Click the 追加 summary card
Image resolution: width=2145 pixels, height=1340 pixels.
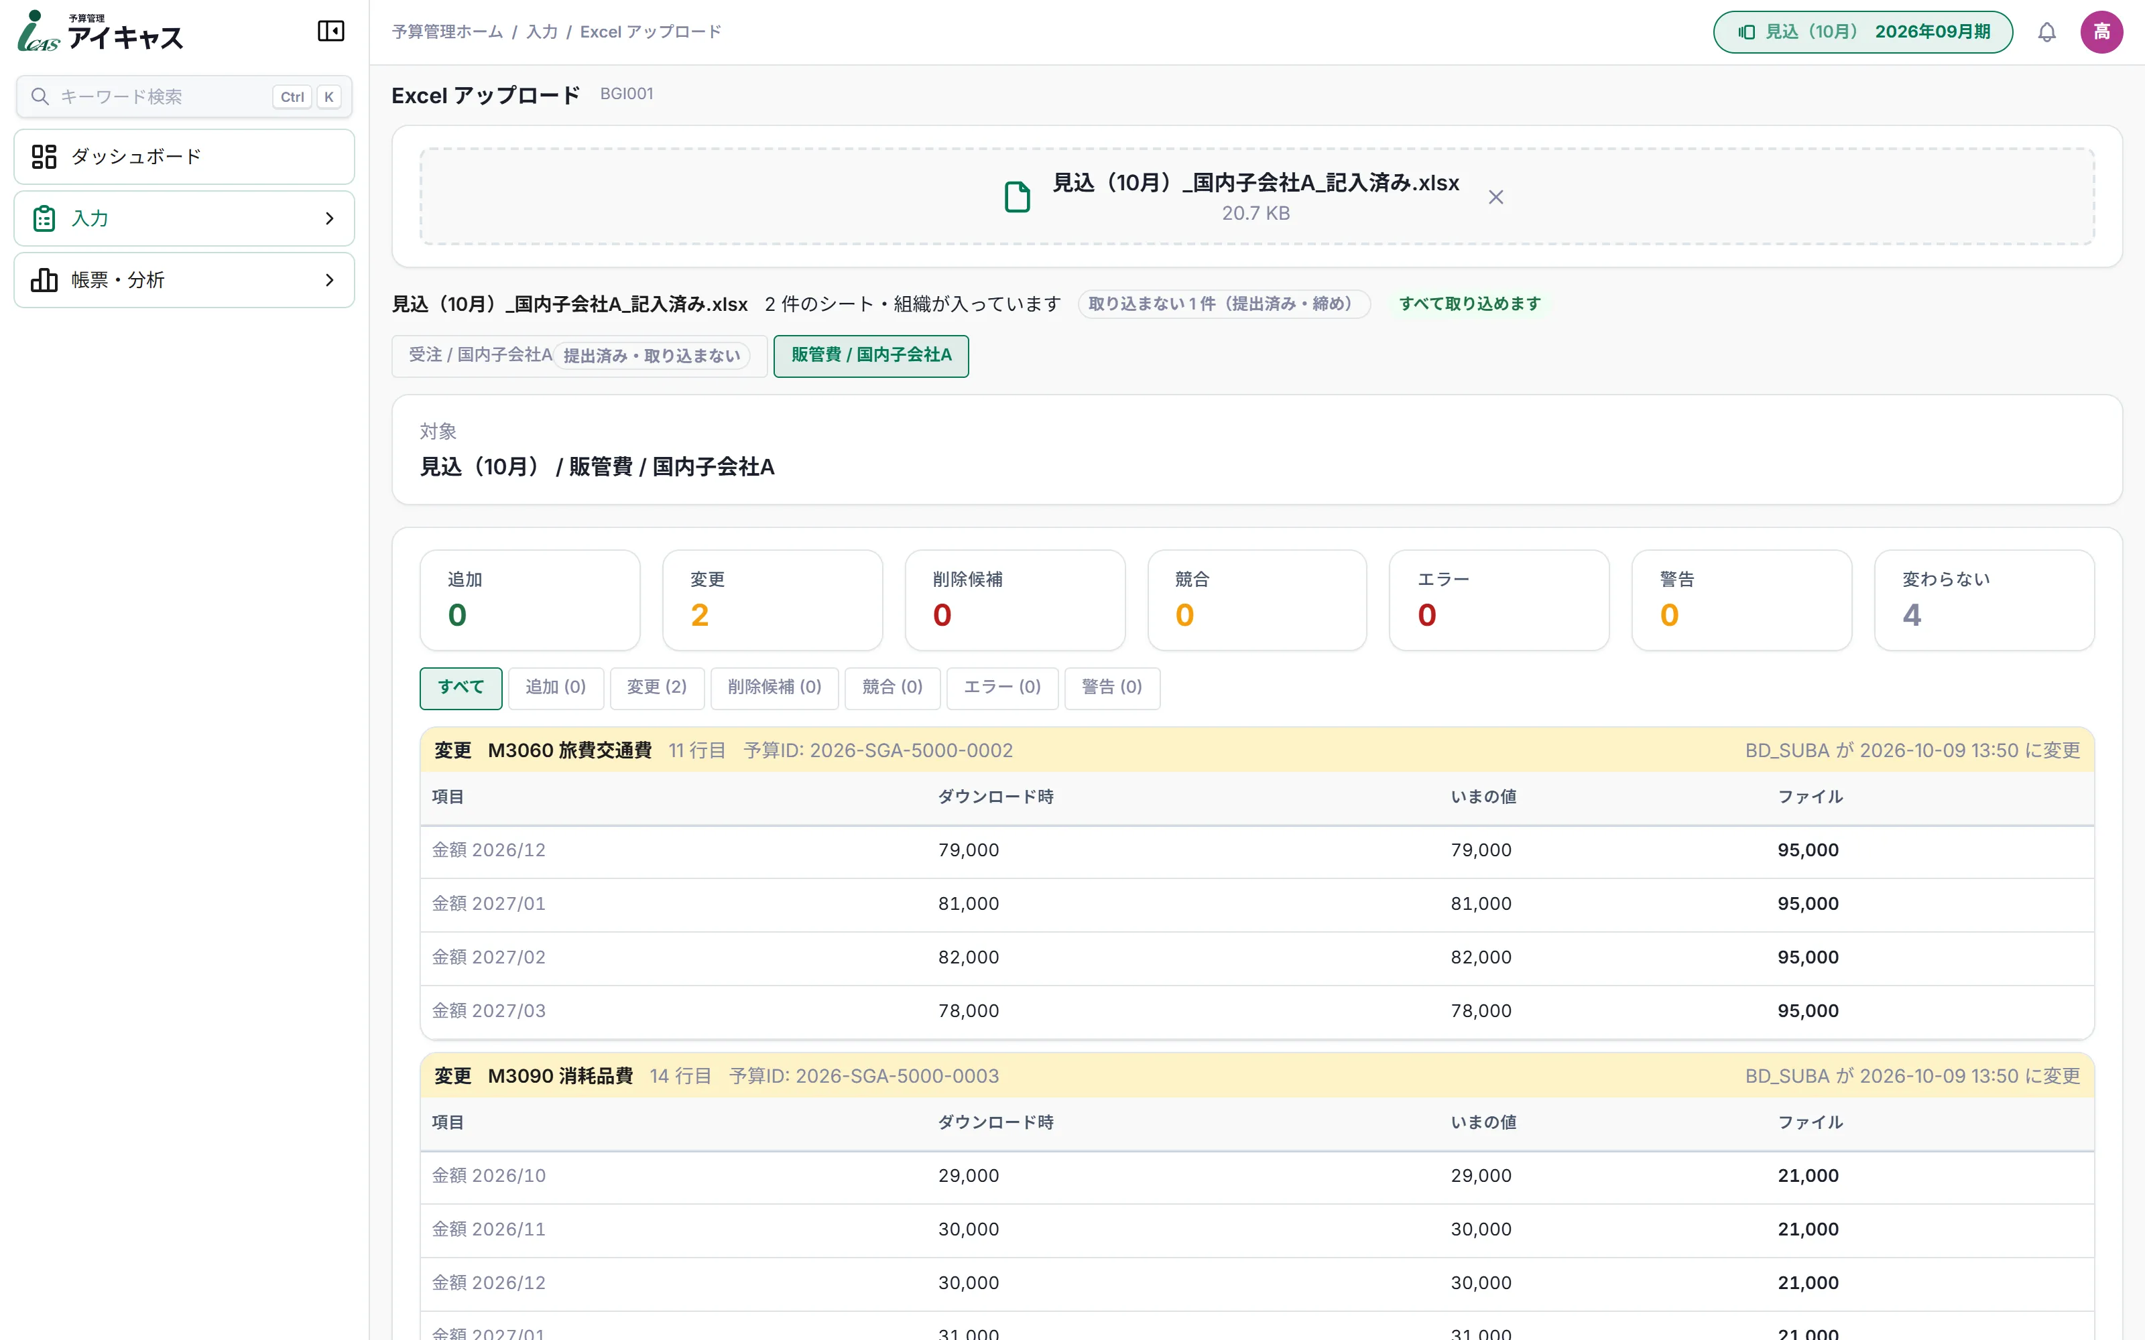(x=530, y=601)
